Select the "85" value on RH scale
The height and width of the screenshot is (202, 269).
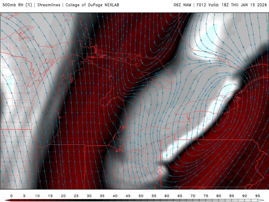[x=232, y=196]
